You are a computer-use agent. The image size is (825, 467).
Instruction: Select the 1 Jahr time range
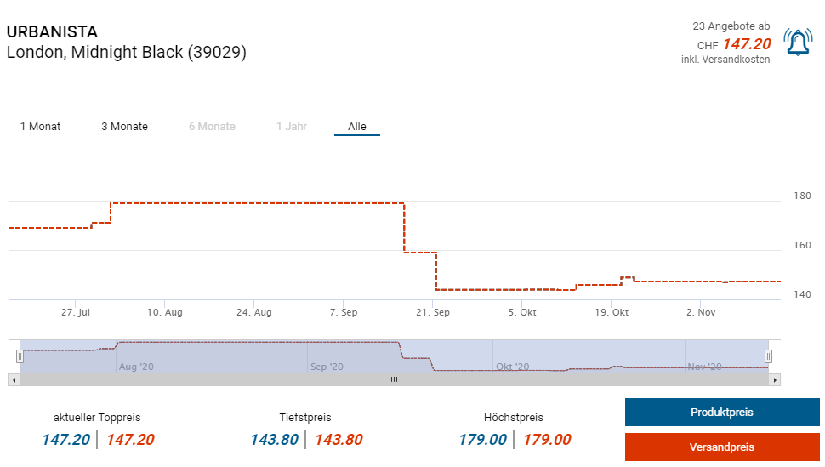[291, 127]
